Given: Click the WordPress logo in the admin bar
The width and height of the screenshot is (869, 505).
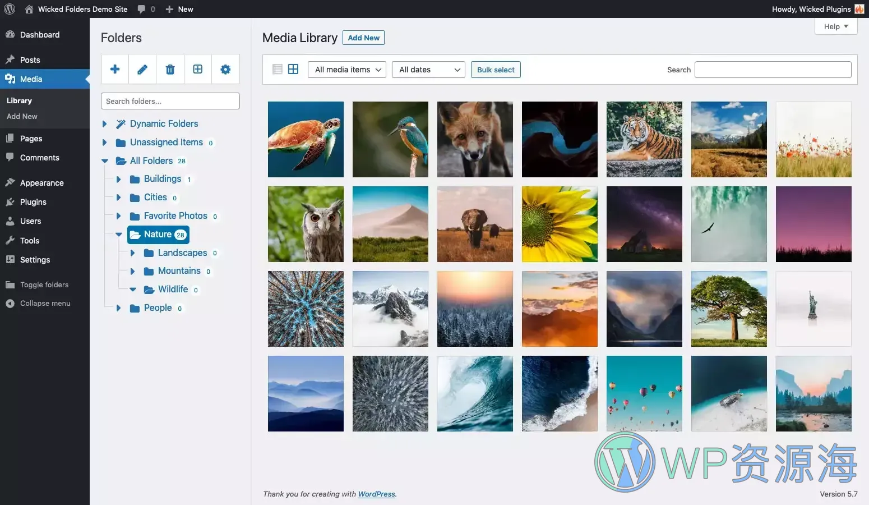Looking at the screenshot, I should click(x=10, y=9).
